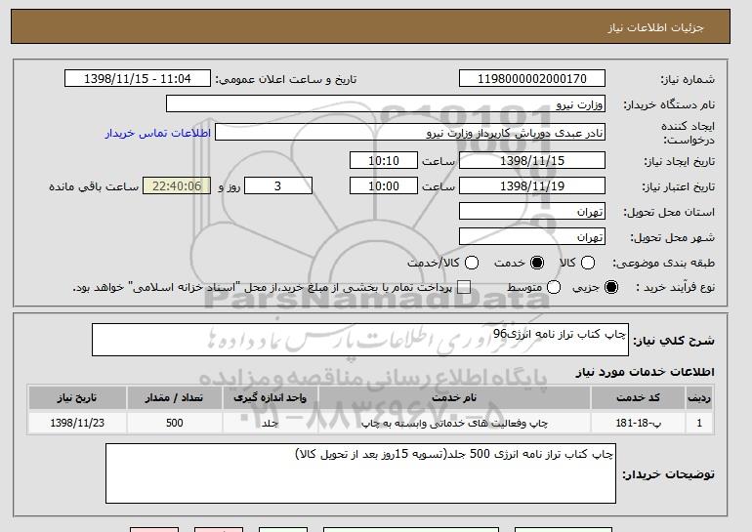Tick the اسناد خزانه اسلامی payment checkbox
The height and width of the screenshot is (532, 752).
pyautogui.click(x=464, y=287)
